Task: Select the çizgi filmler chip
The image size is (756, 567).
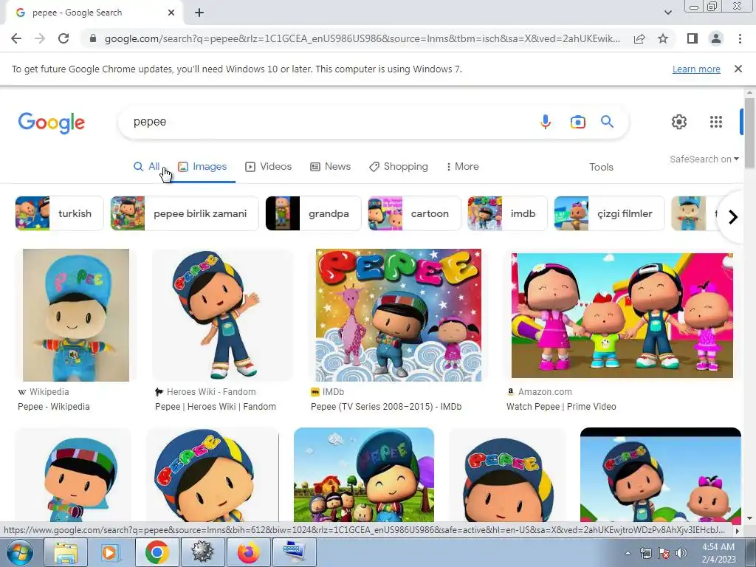Action: [x=609, y=213]
